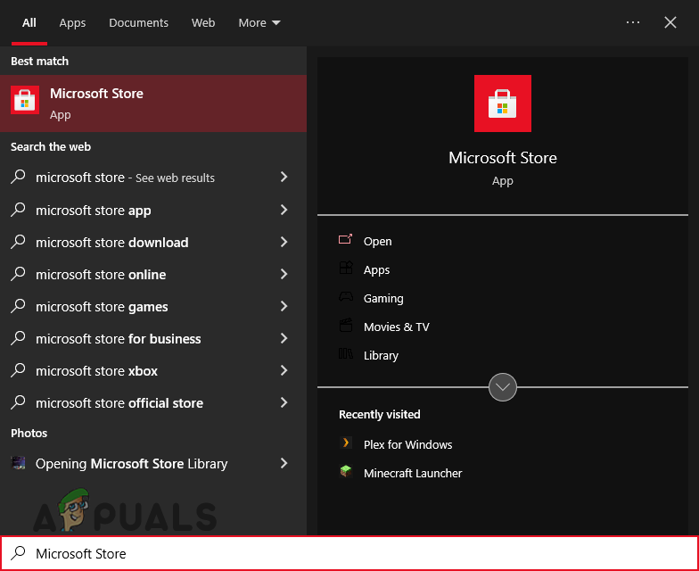Click the Plex for Windows icon
699x571 pixels.
click(x=346, y=444)
